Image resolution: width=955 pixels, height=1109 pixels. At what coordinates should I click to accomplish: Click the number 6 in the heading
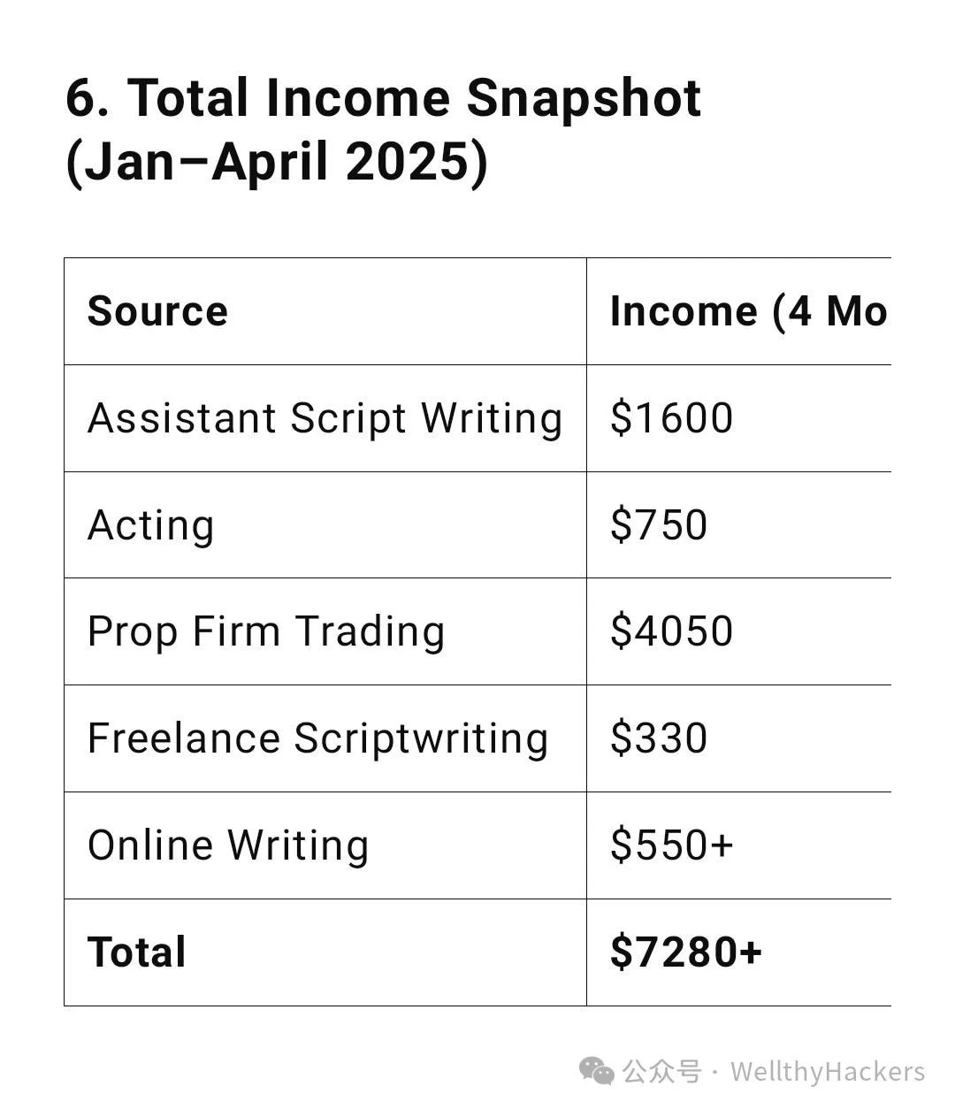tap(80, 98)
